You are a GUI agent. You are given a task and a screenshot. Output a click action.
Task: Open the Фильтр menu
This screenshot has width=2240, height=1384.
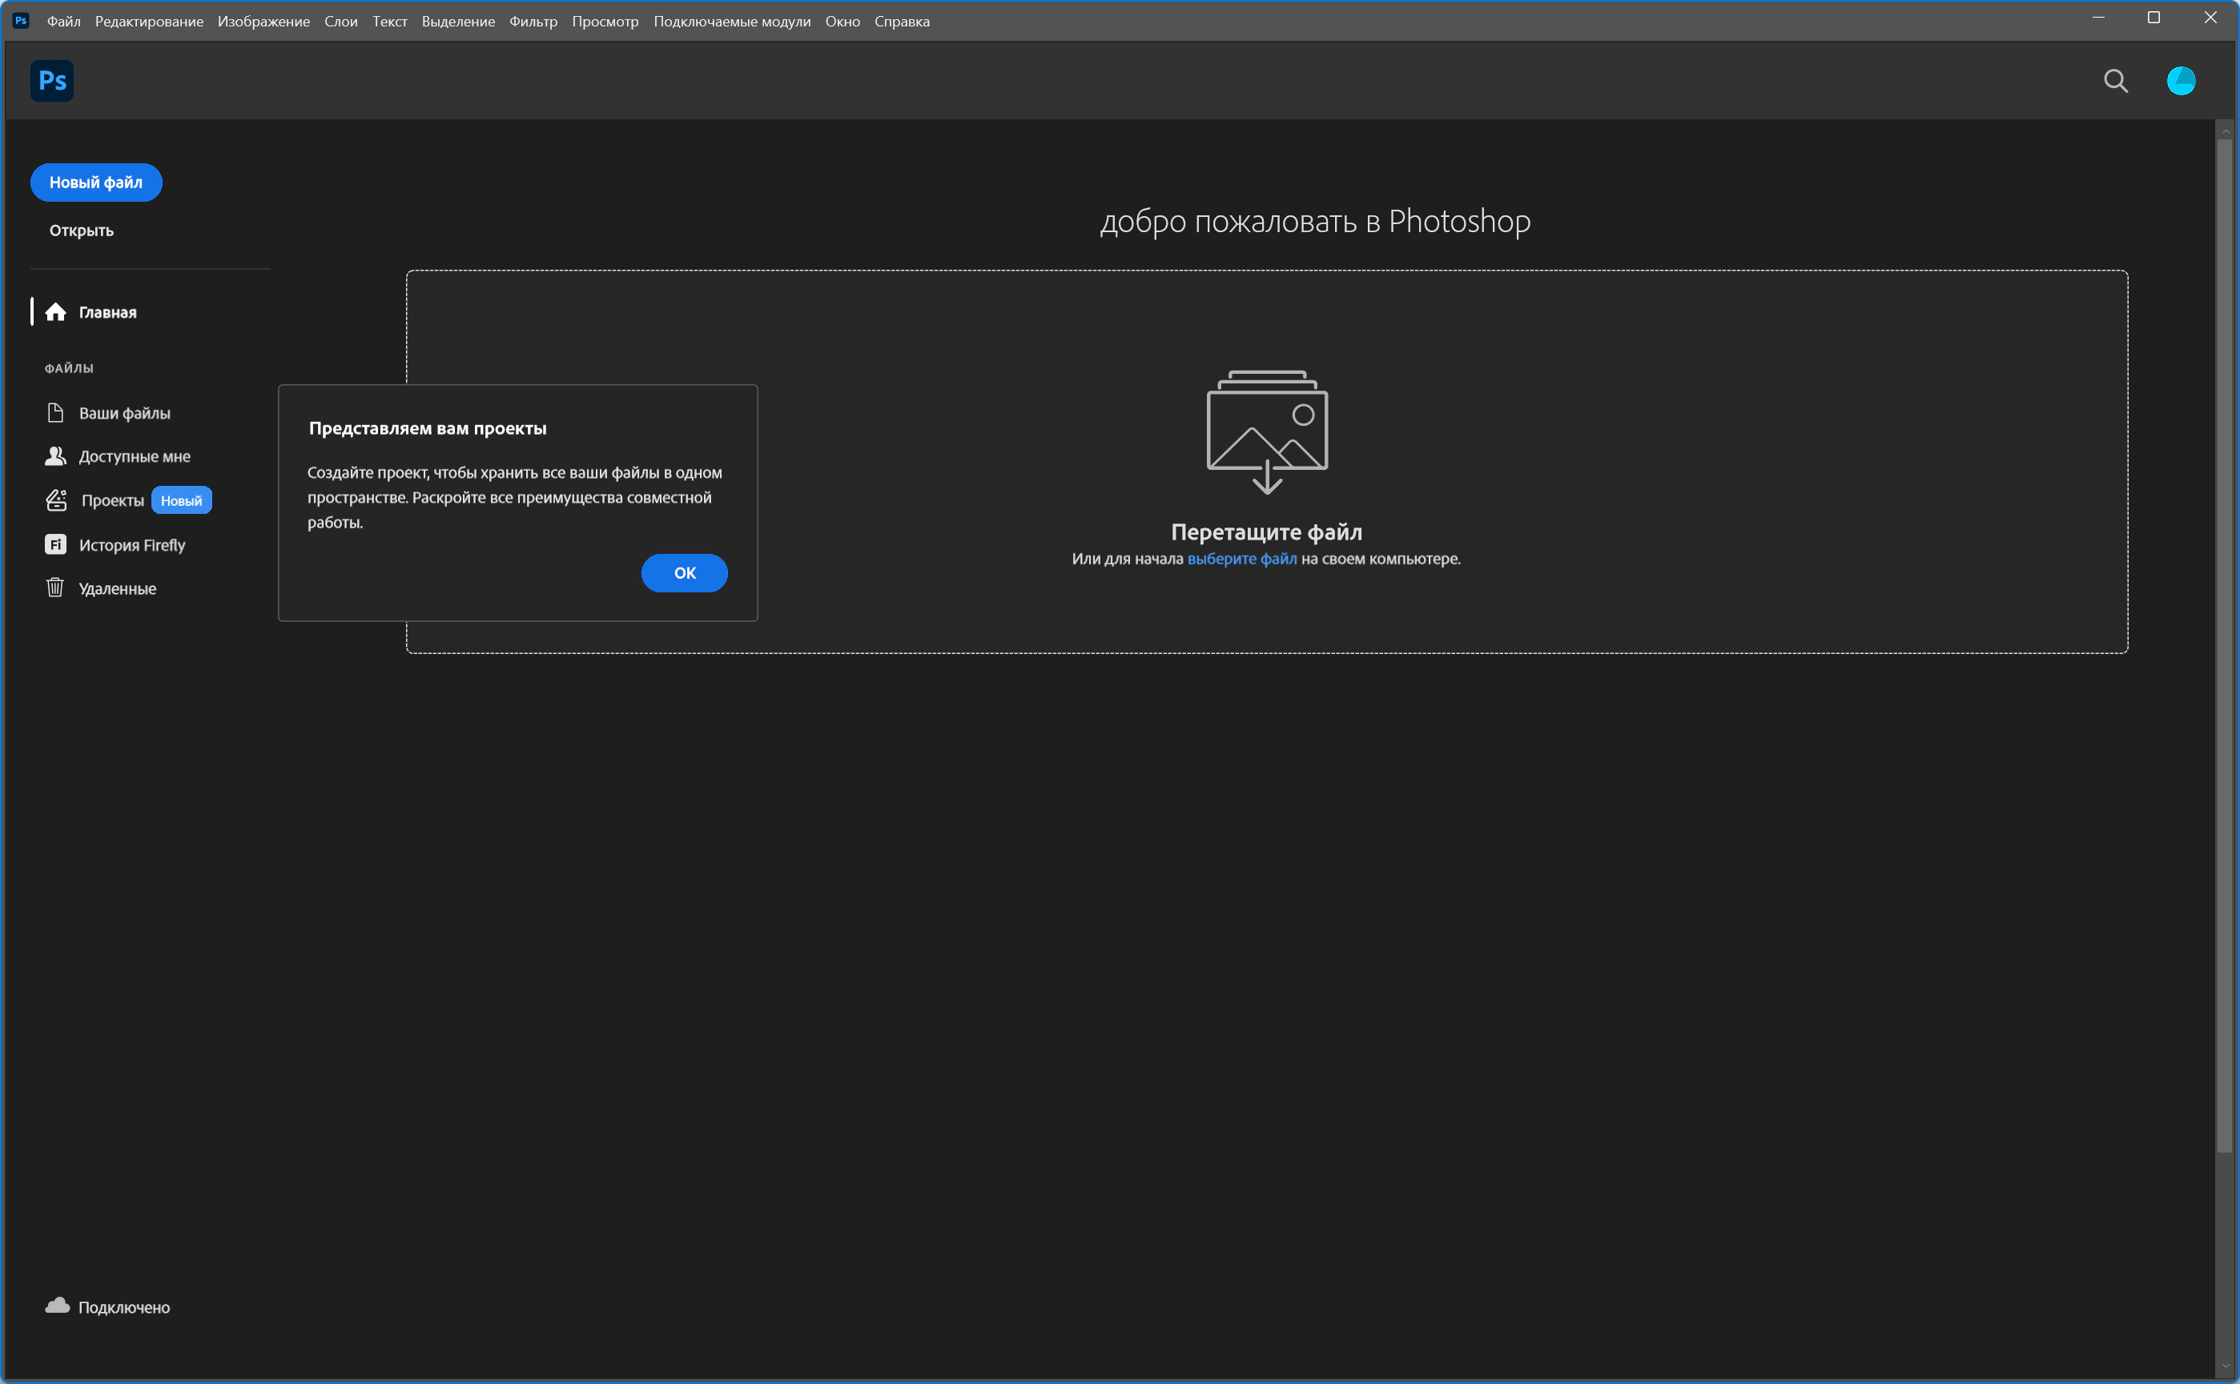pyautogui.click(x=533, y=21)
